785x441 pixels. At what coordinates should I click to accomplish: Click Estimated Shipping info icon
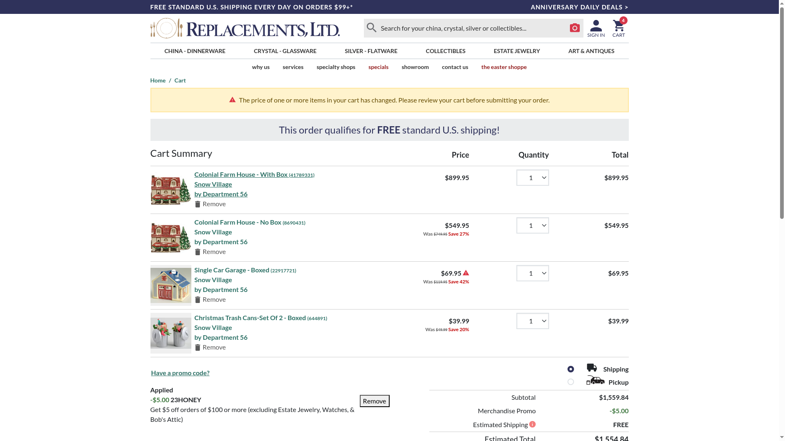pos(532,424)
